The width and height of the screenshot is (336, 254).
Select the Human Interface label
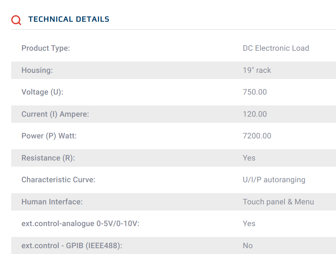pyautogui.click(x=52, y=202)
